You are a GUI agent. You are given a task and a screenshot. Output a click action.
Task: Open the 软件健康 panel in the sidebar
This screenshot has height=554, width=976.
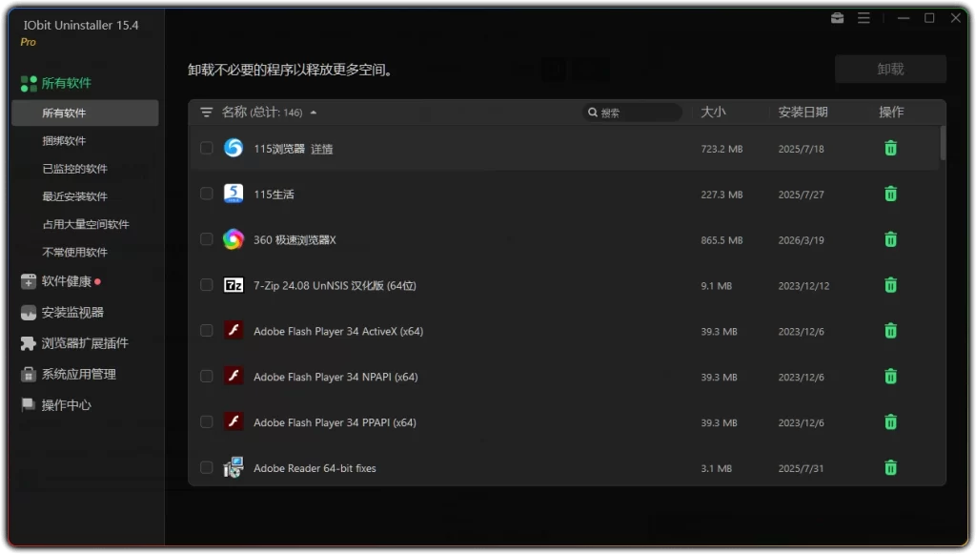pos(59,282)
